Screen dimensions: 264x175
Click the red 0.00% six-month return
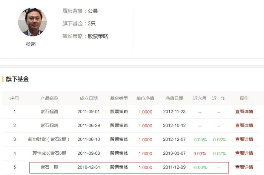[200, 154]
